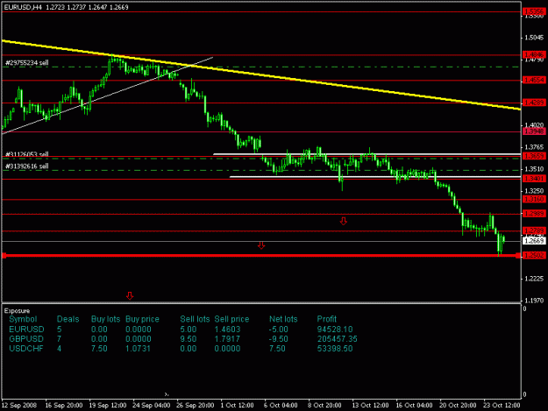Screen dimensions: 548x411
Task: Click the red down arrow near 6 Oct
Action: click(x=261, y=245)
